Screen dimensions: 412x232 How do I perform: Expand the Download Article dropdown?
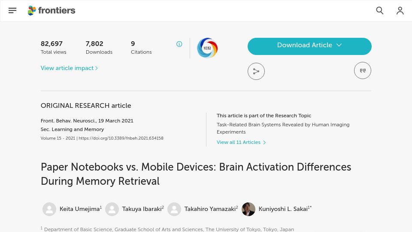coord(309,46)
